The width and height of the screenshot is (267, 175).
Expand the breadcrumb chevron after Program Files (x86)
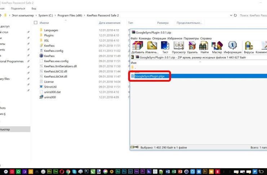click(x=84, y=15)
